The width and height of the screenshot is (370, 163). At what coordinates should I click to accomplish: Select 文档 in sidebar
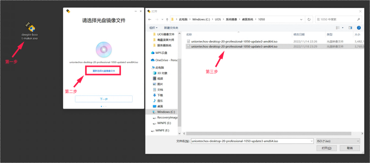coord(160,90)
